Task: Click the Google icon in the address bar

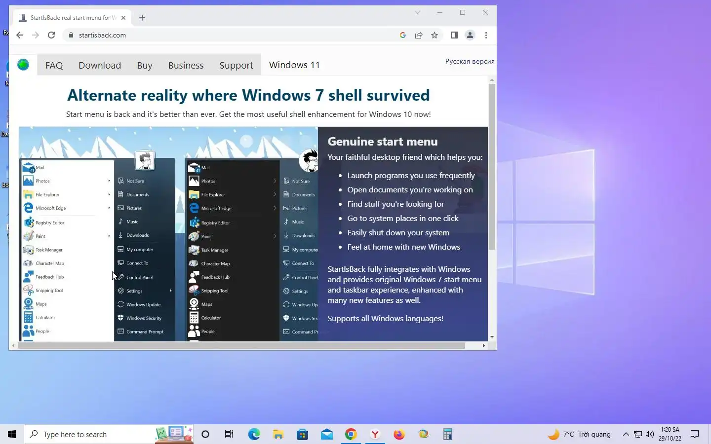Action: [x=403, y=35]
